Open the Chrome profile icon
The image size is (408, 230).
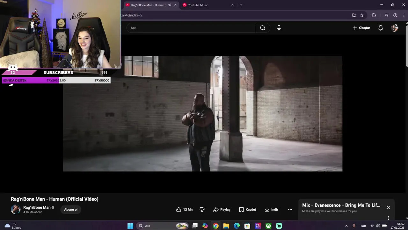coord(395,15)
